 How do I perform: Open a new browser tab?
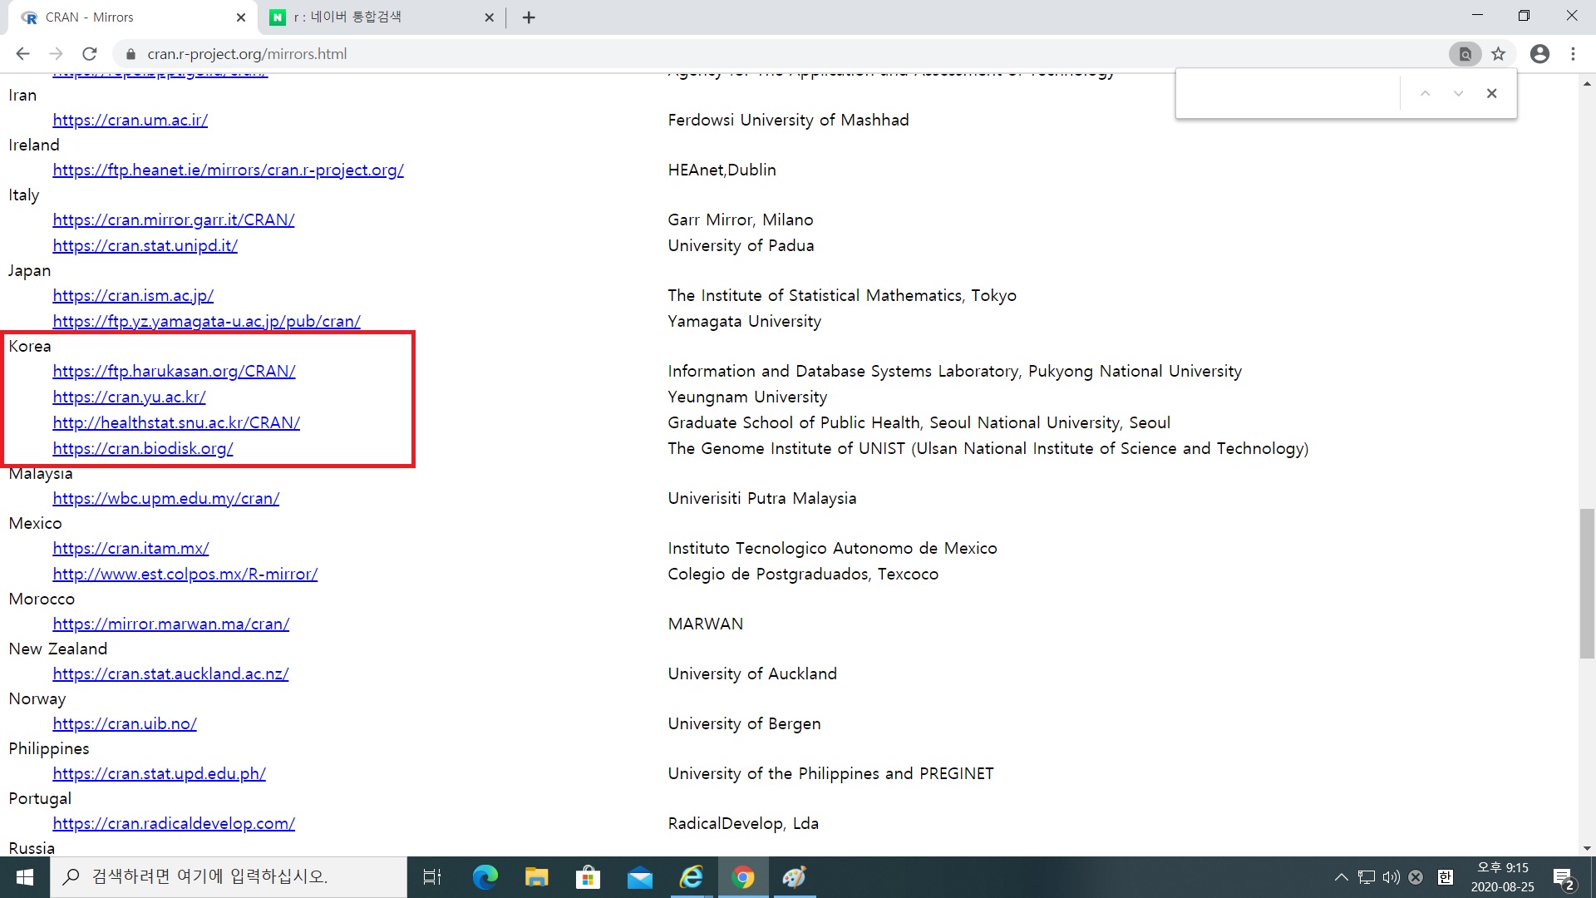click(529, 17)
